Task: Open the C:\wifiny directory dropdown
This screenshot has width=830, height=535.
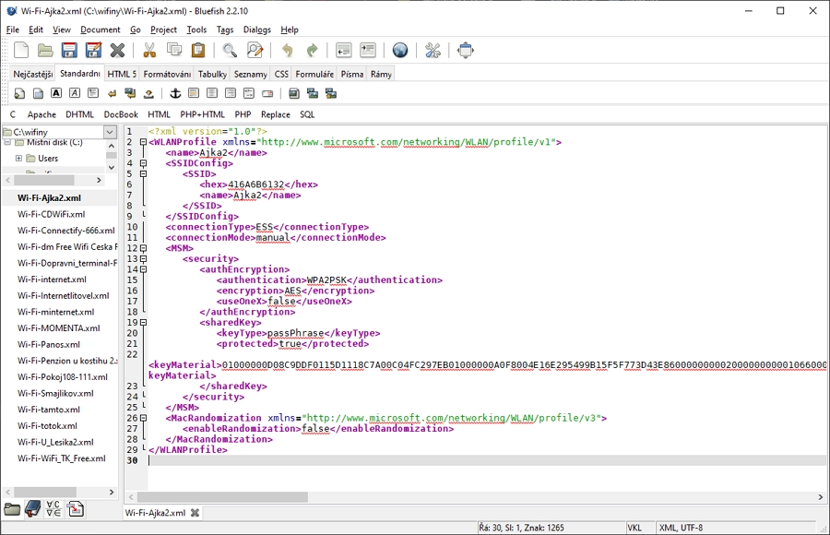Action: point(110,133)
